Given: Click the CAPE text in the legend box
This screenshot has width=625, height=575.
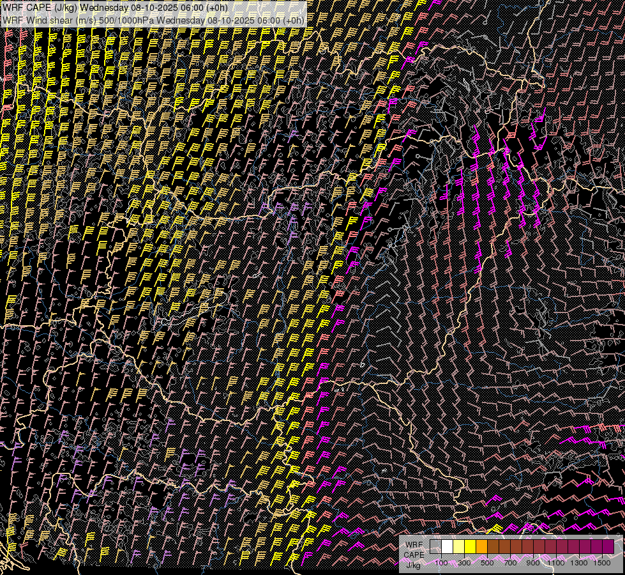Looking at the screenshot, I should tap(414, 555).
